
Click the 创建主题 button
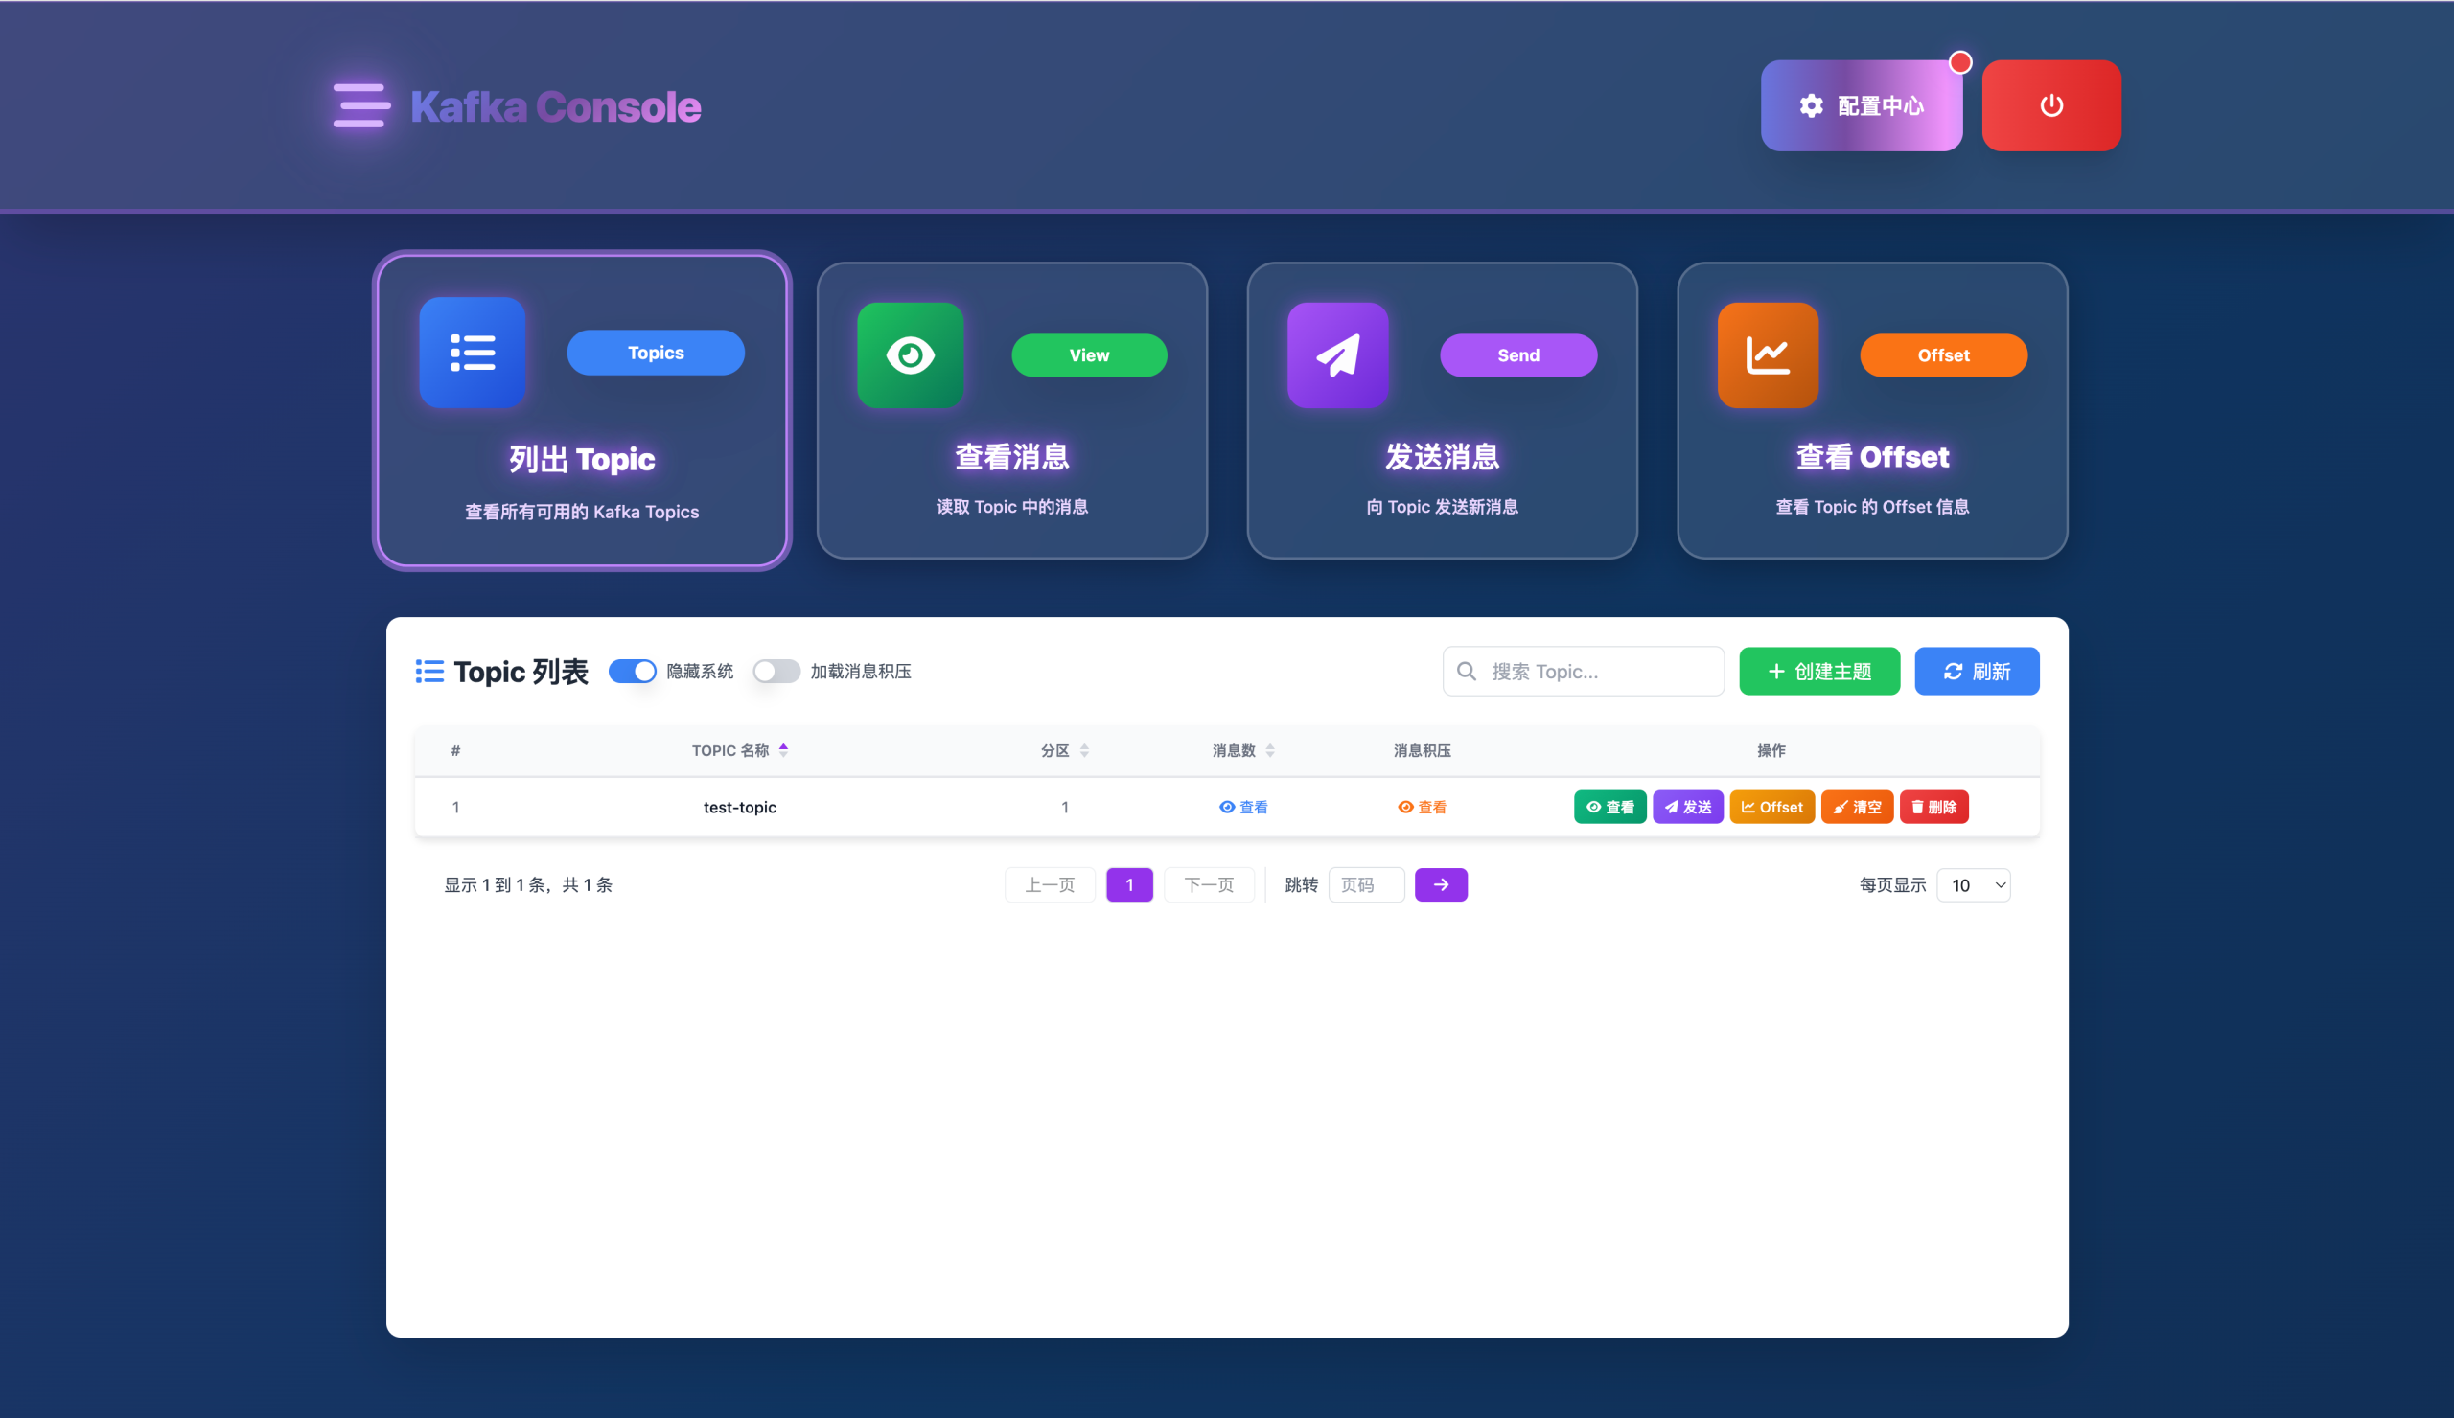tap(1819, 672)
